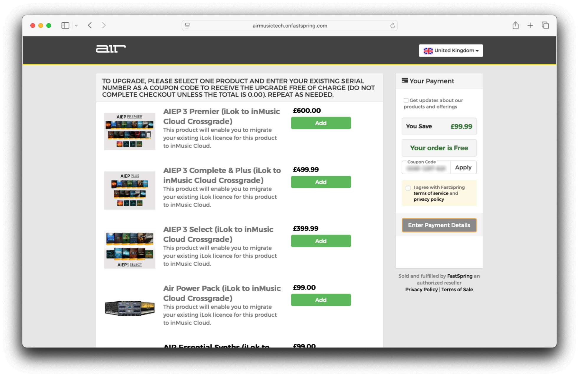579x377 pixels.
Task: Open sidebar options dropdown arrow
Action: point(76,26)
